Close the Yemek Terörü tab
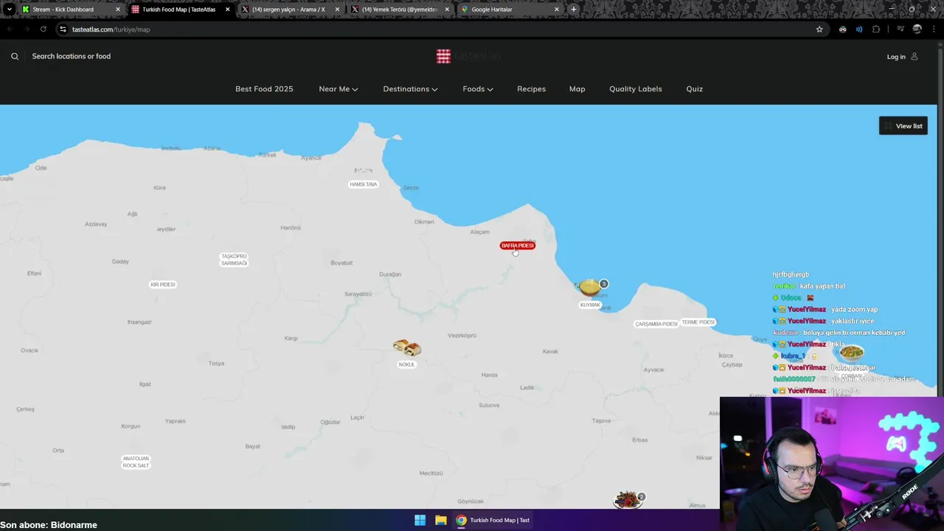944x531 pixels. click(x=447, y=10)
